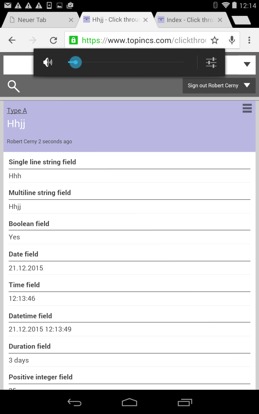Open Chrome's three-dot overflow menu
This screenshot has width=259, height=414.
point(249,40)
